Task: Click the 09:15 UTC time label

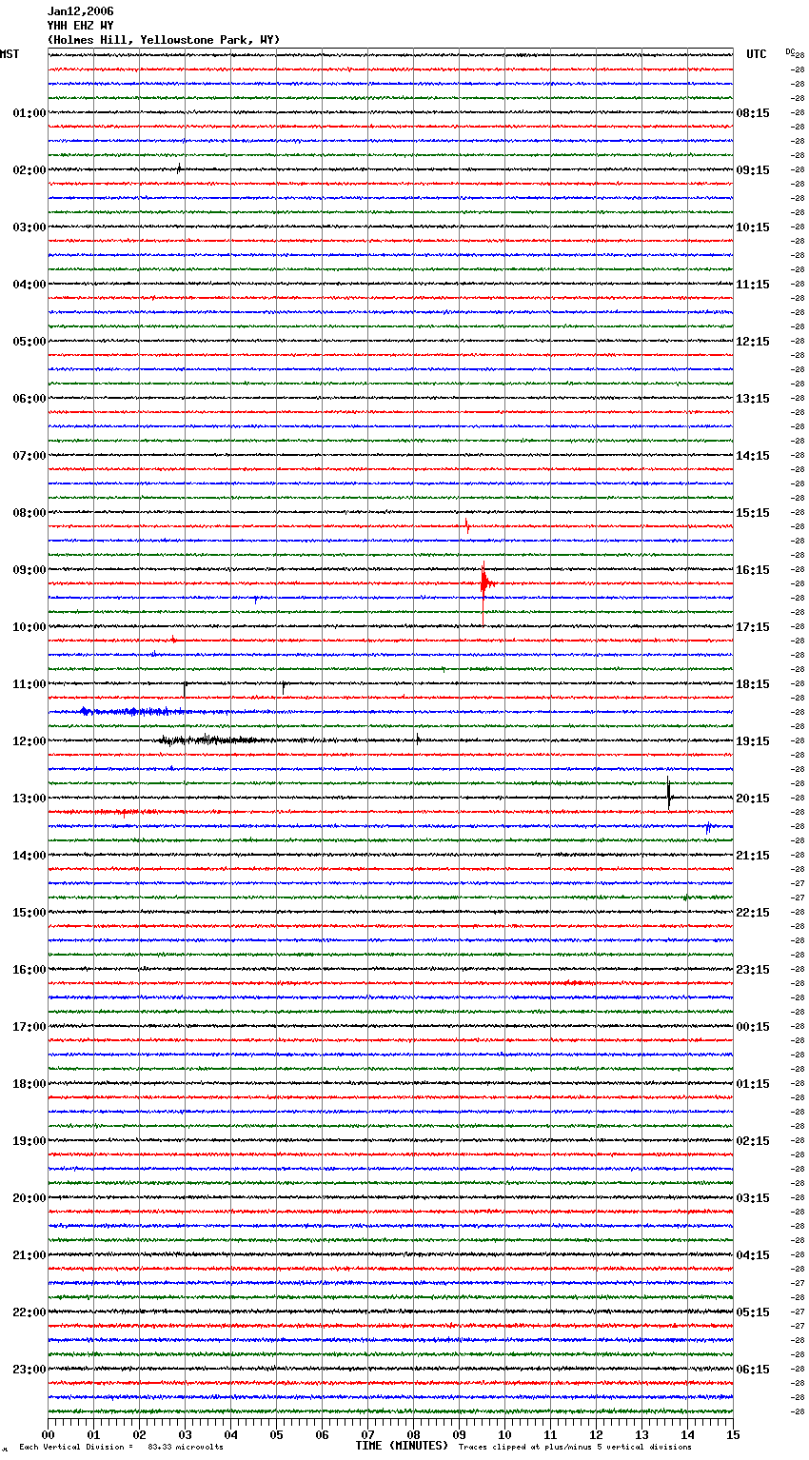Action: [753, 170]
